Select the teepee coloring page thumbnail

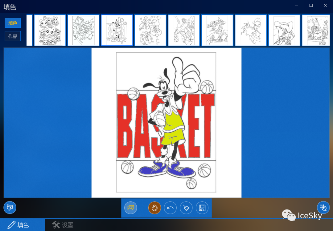coord(316,30)
